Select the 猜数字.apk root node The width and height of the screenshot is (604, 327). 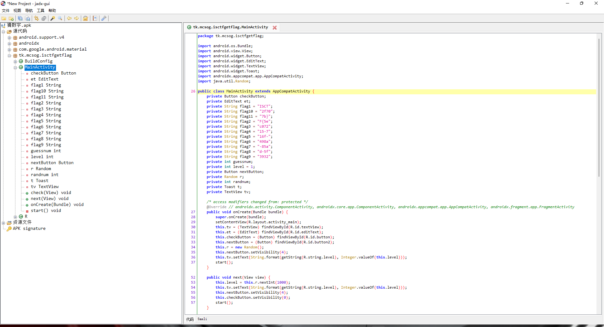click(19, 25)
